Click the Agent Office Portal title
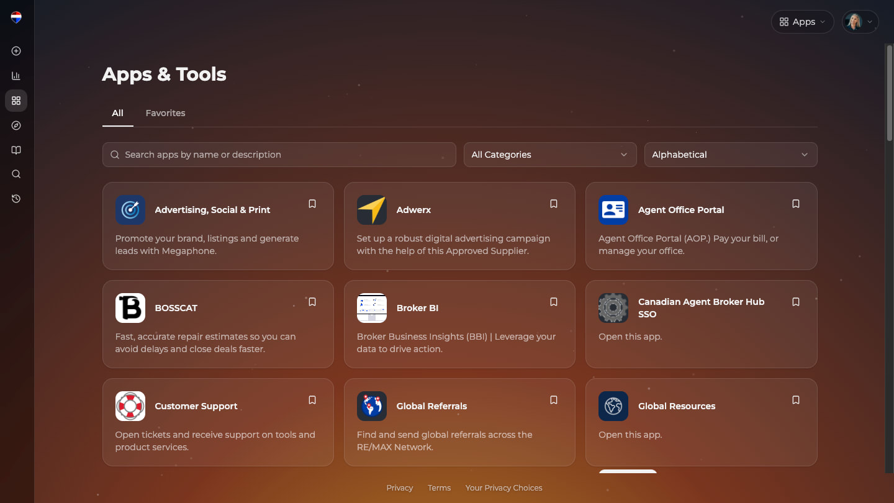 point(681,210)
